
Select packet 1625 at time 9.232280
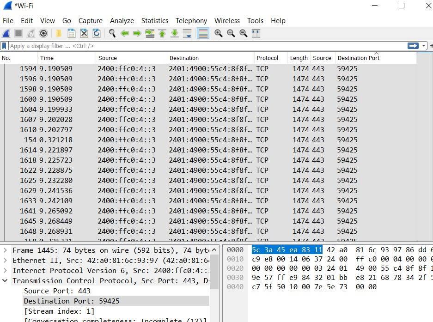pyautogui.click(x=208, y=180)
